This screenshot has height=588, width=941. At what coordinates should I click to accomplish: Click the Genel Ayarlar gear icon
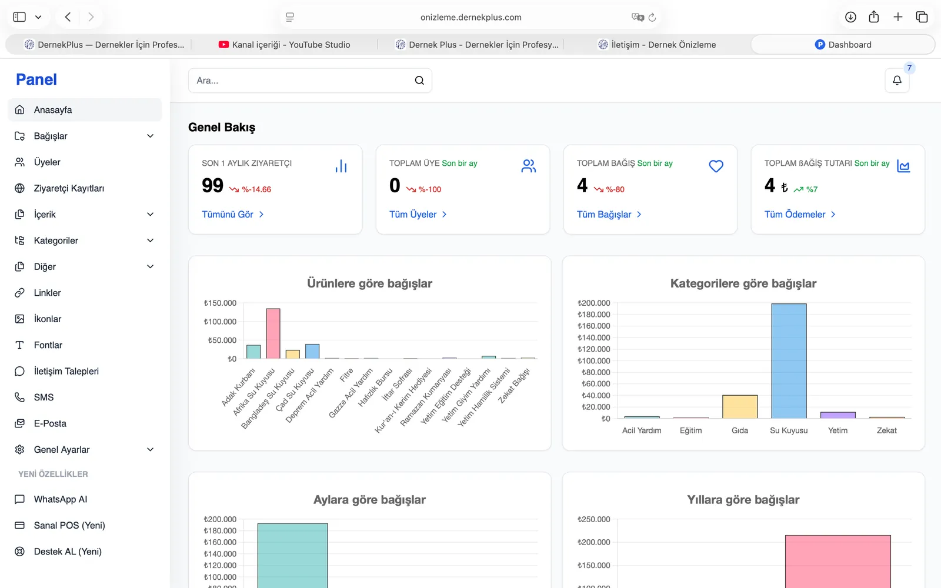point(19,450)
